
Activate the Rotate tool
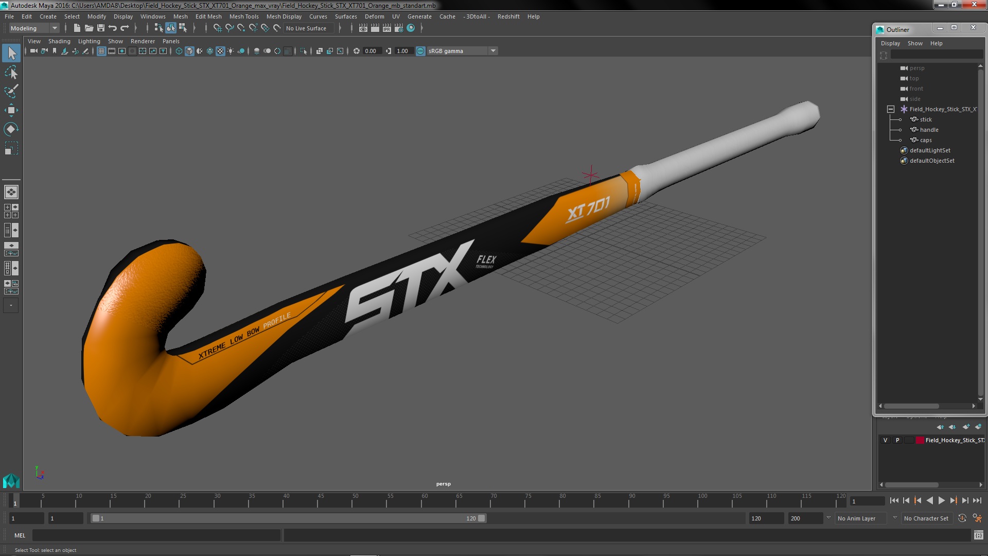click(11, 129)
